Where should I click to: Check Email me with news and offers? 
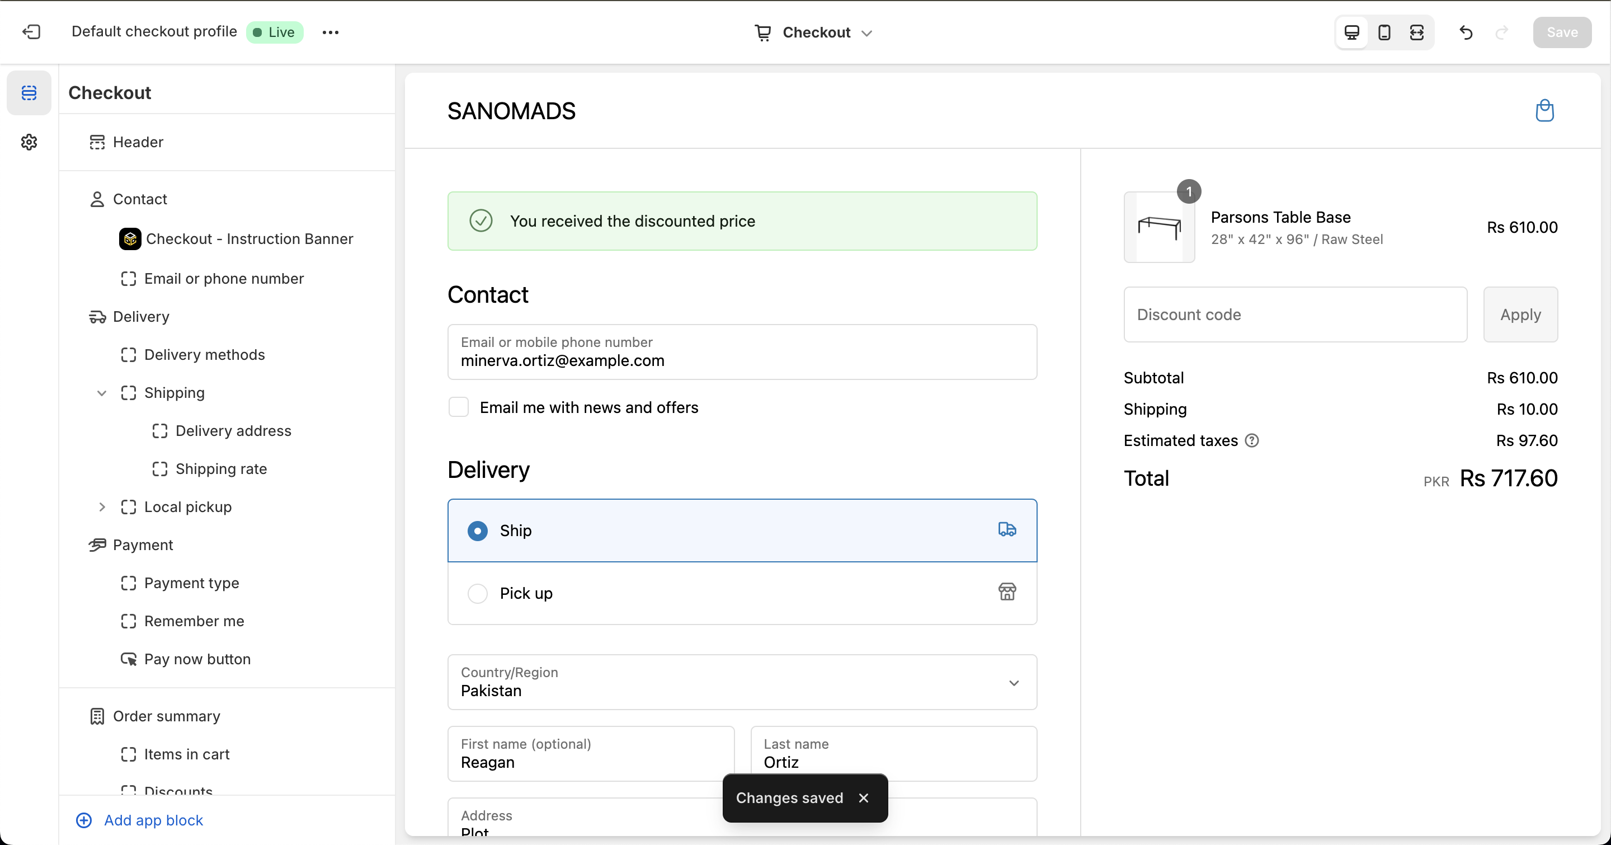point(459,407)
